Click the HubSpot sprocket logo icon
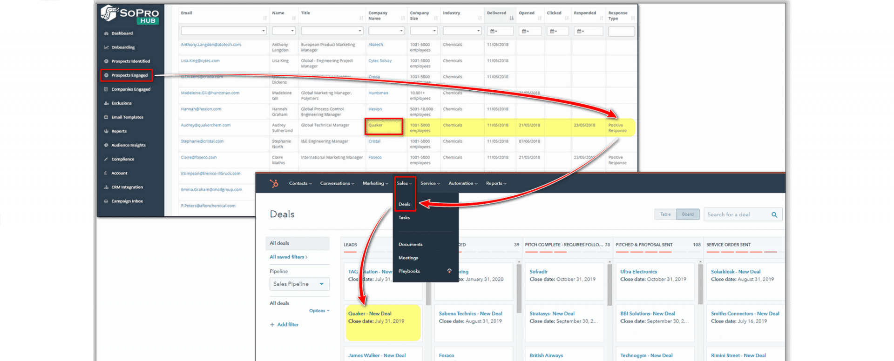 click(x=274, y=183)
